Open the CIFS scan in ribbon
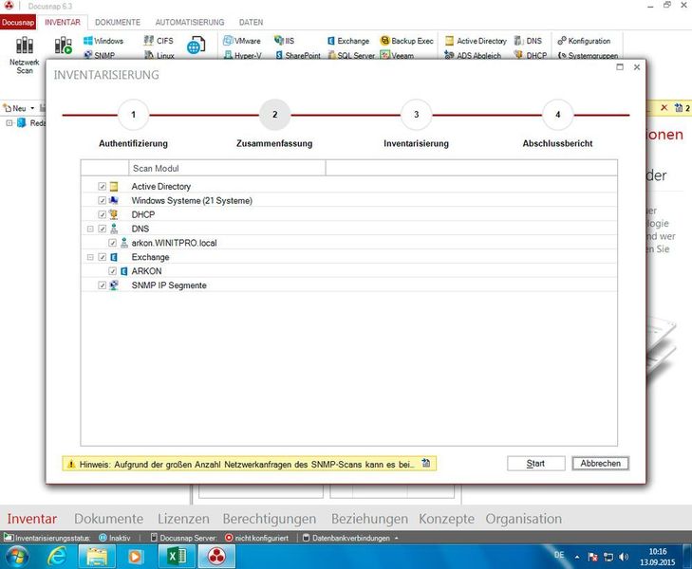 click(159, 41)
